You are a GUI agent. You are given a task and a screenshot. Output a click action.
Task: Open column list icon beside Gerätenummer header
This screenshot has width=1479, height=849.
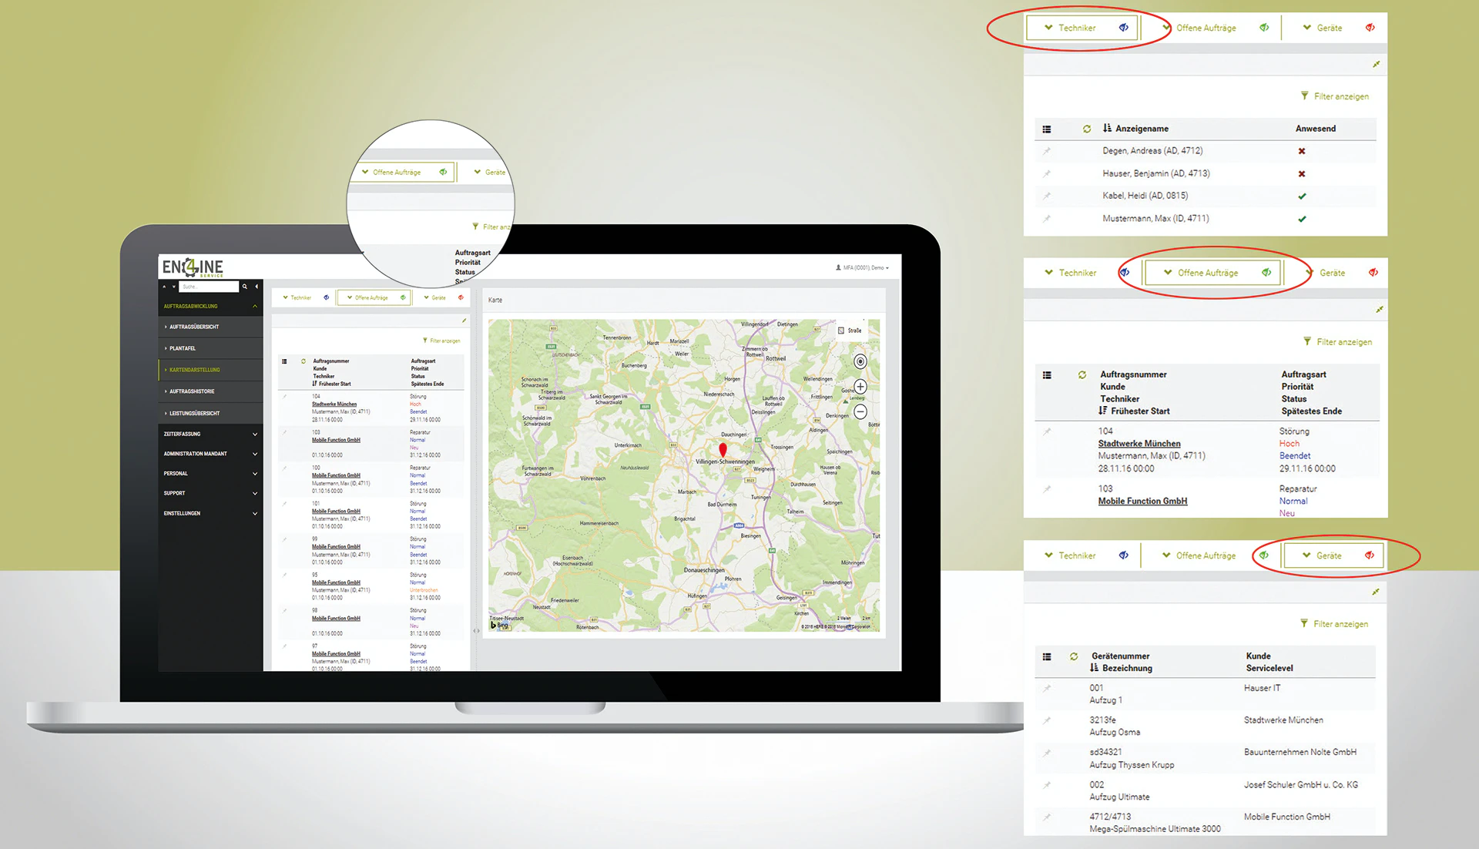pos(1046,657)
